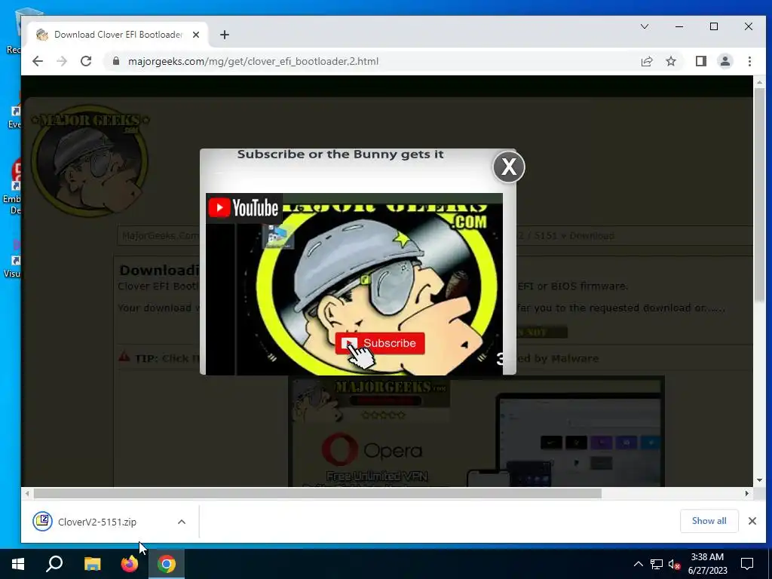The height and width of the screenshot is (579, 772).
Task: Open downloaded CloverV2-5151.zip file
Action: [x=97, y=522]
